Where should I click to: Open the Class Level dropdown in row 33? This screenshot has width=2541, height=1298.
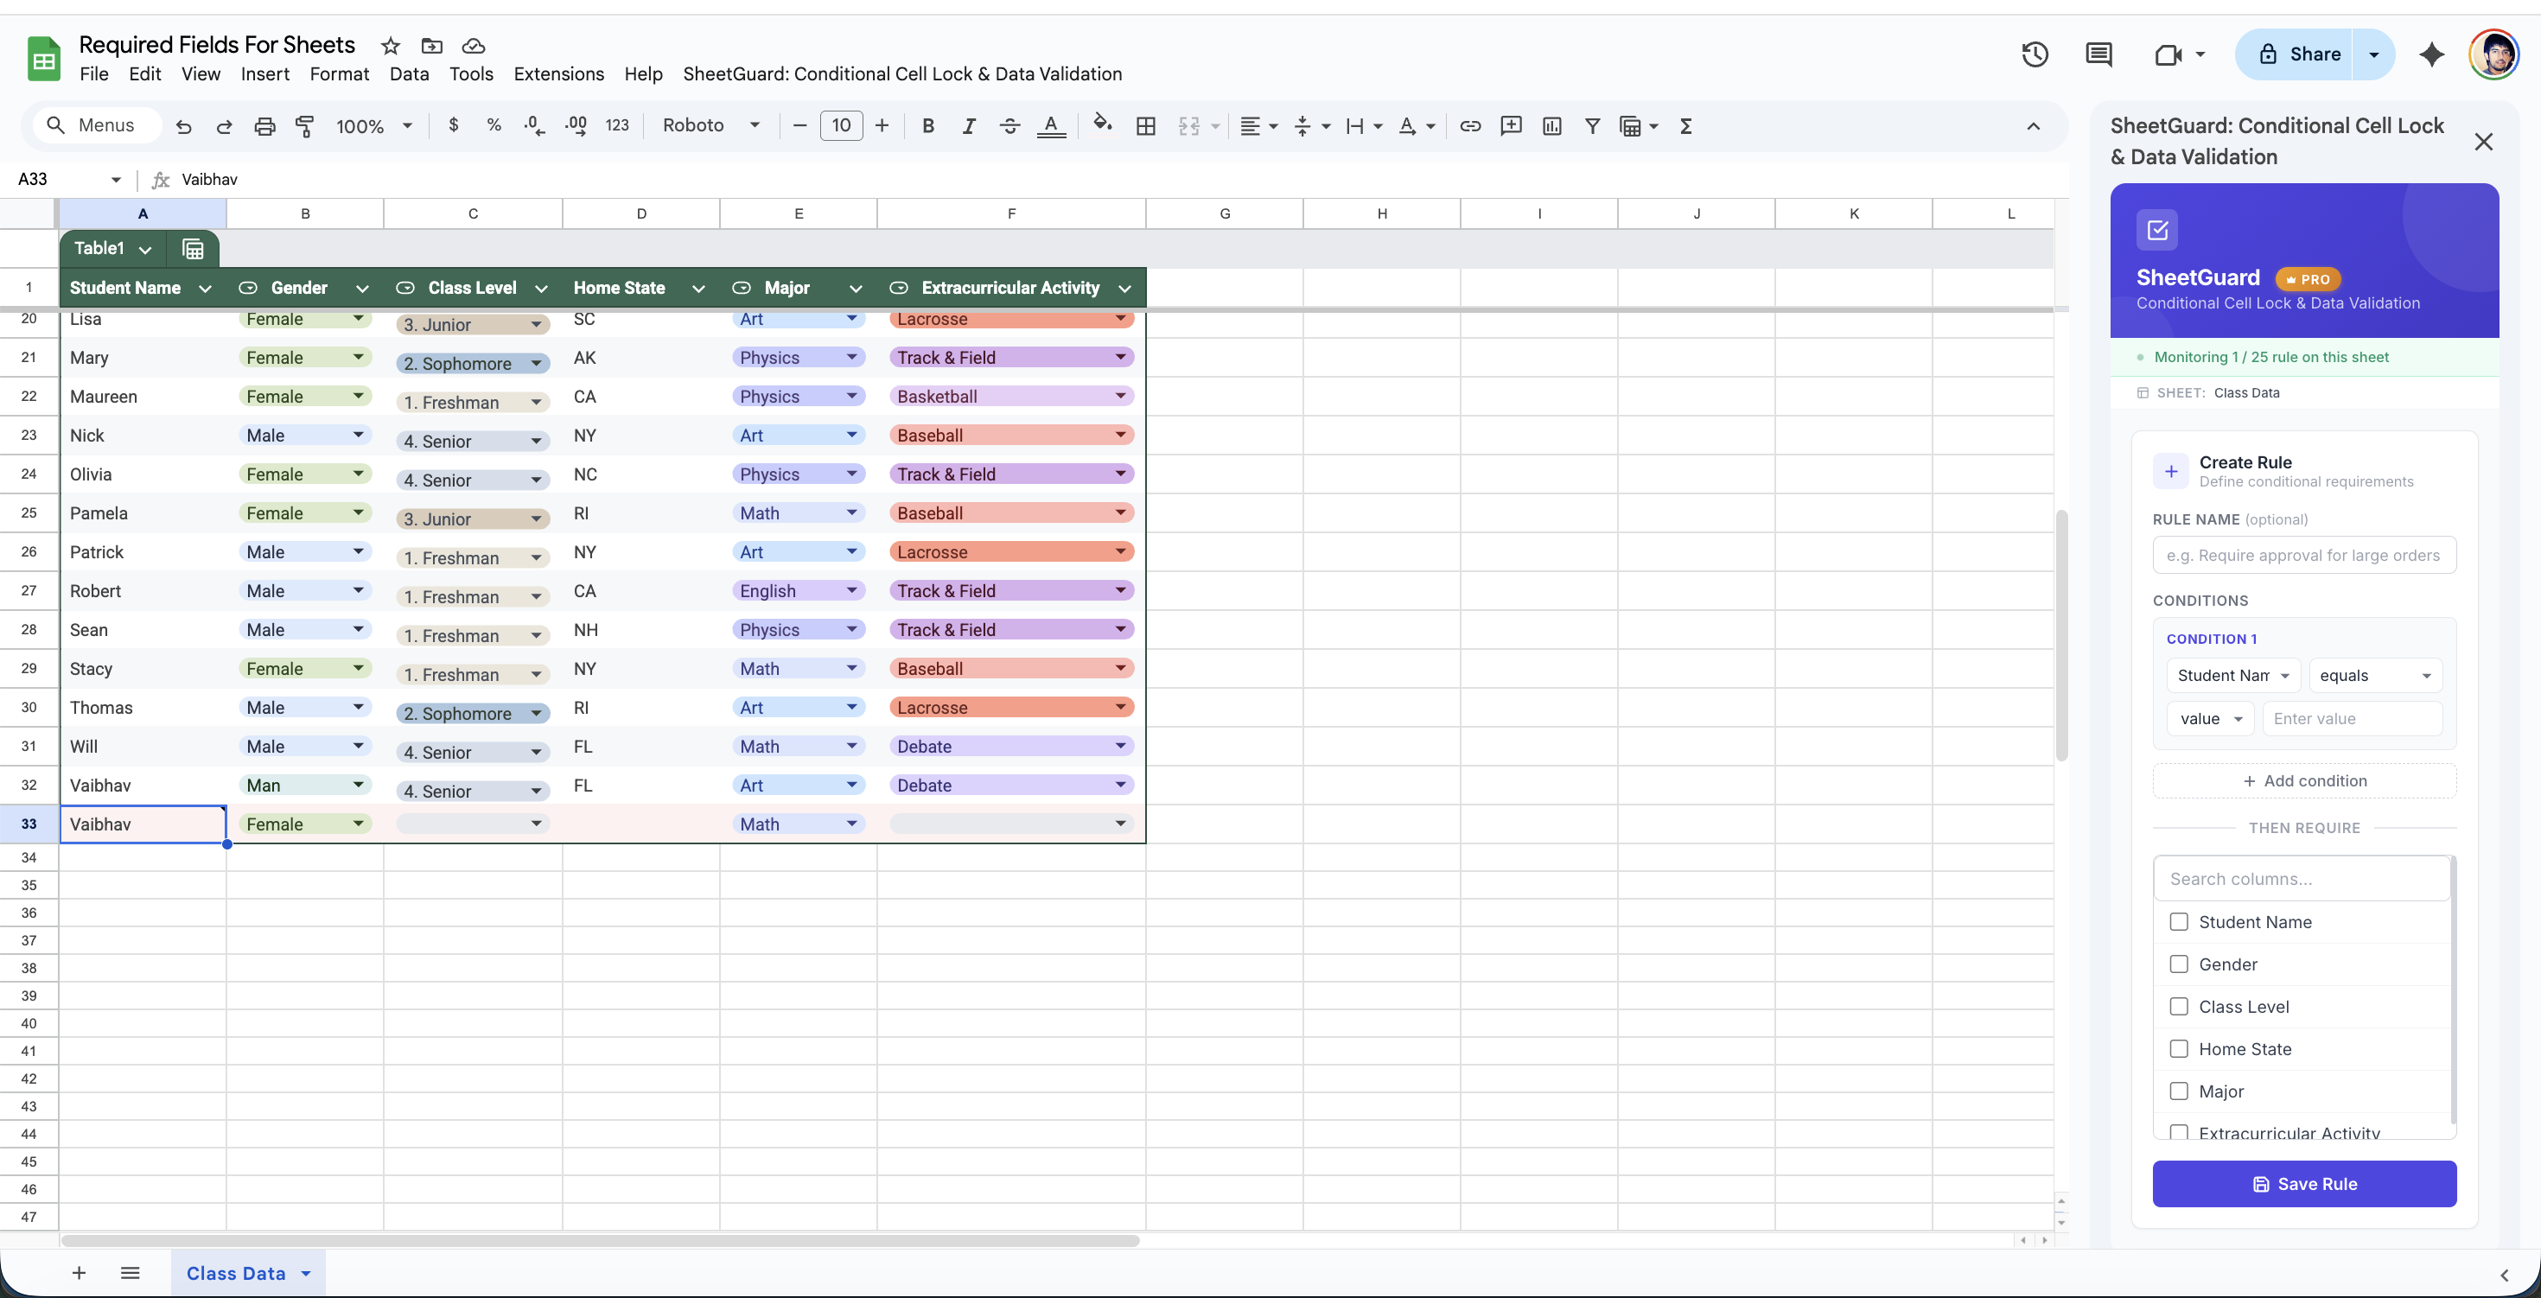click(536, 823)
